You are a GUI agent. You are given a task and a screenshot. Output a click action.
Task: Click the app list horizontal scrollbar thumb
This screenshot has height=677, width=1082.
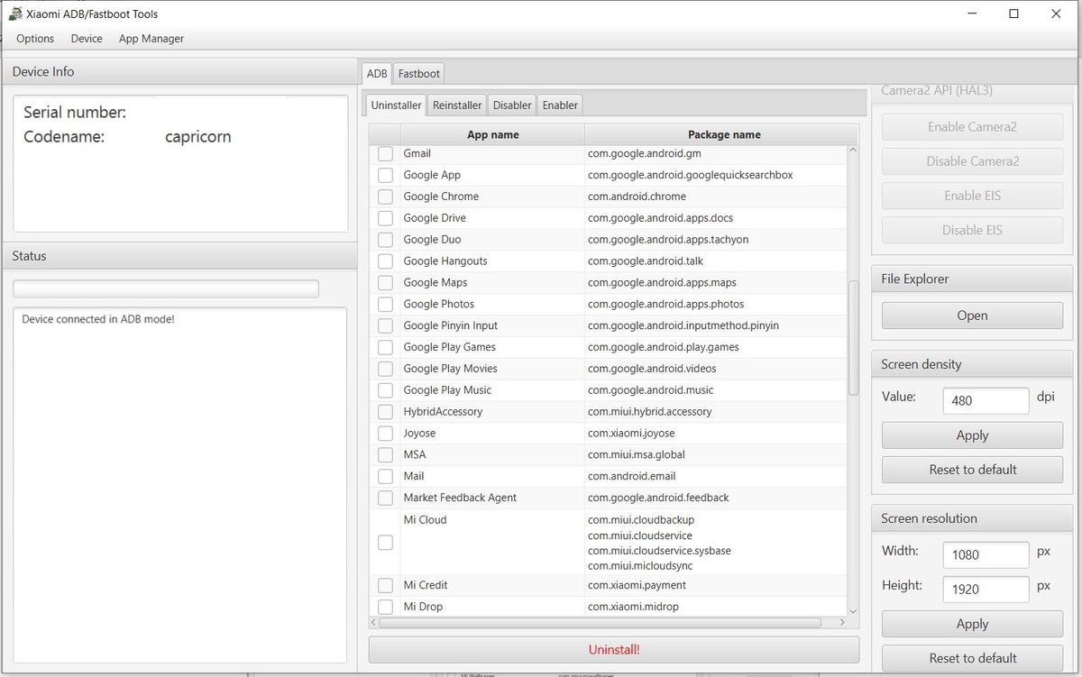tap(601, 622)
